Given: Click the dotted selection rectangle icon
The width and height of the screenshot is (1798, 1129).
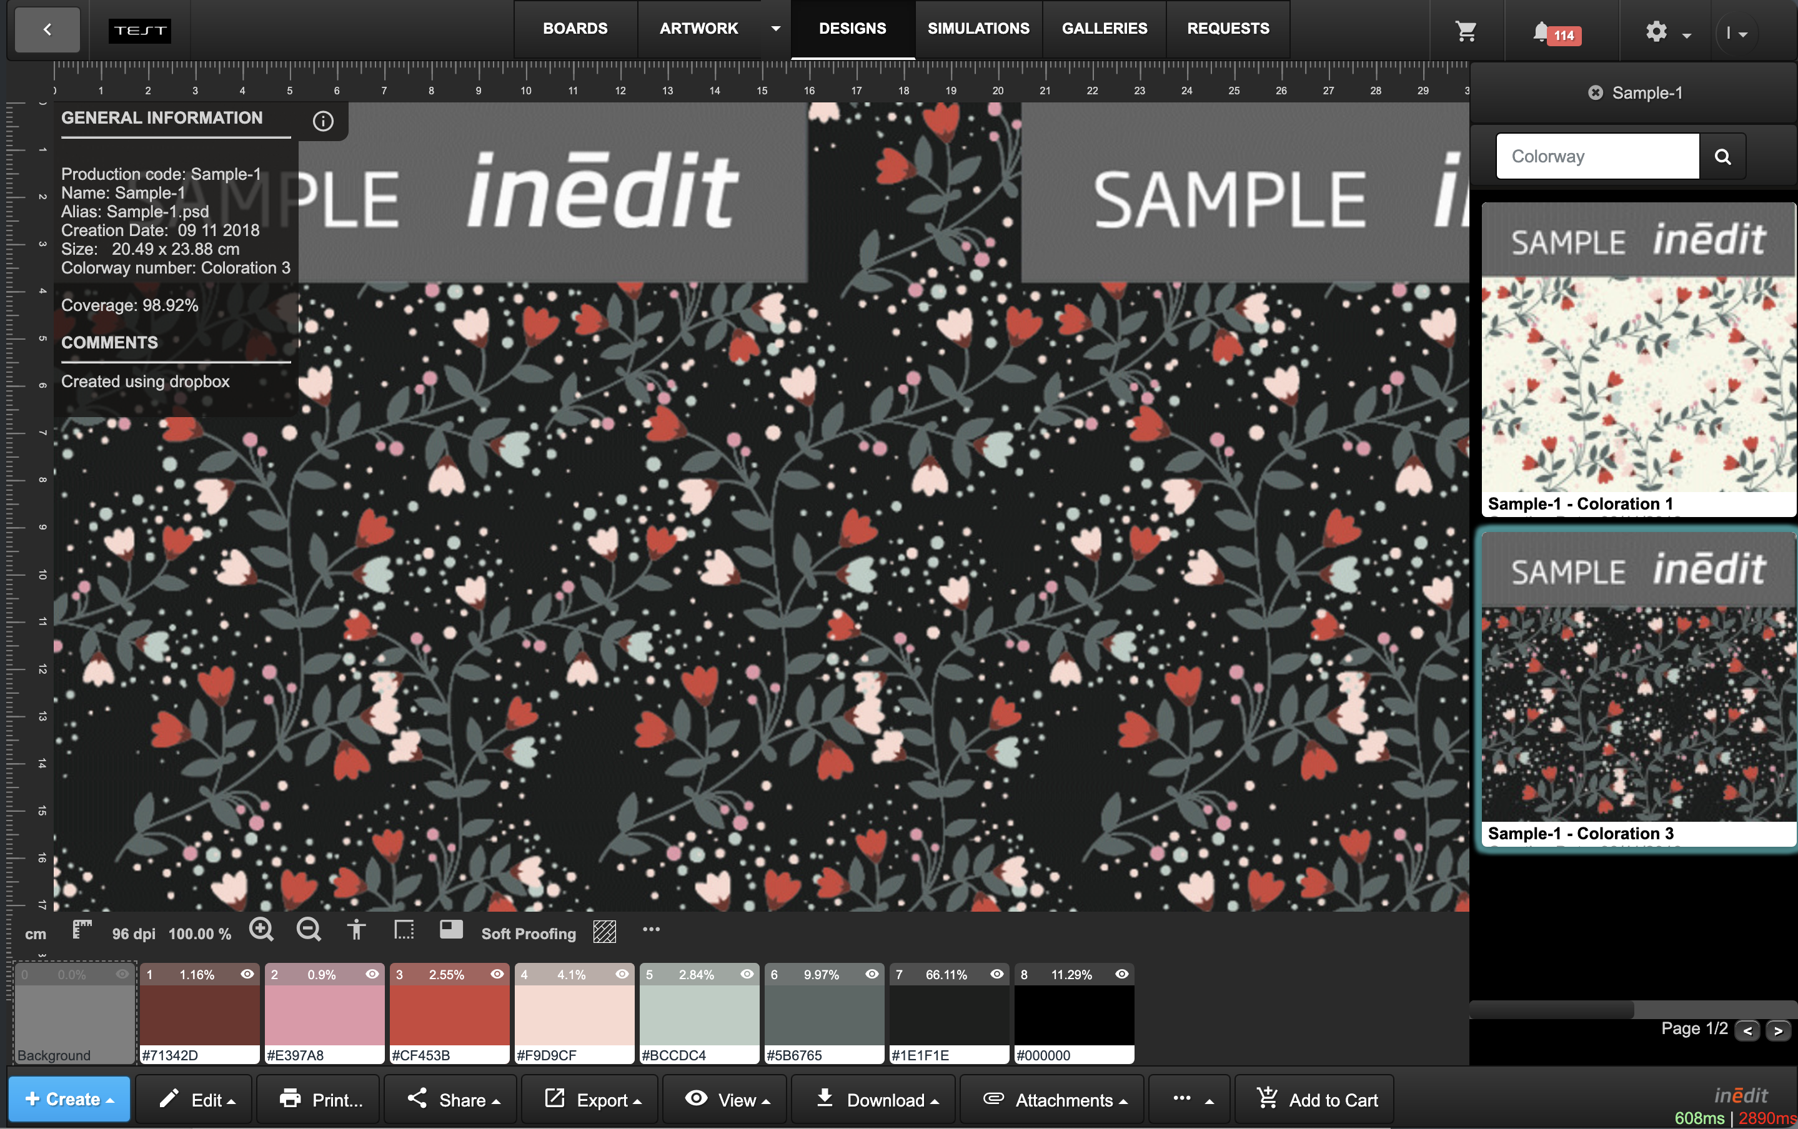Looking at the screenshot, I should pyautogui.click(x=404, y=930).
